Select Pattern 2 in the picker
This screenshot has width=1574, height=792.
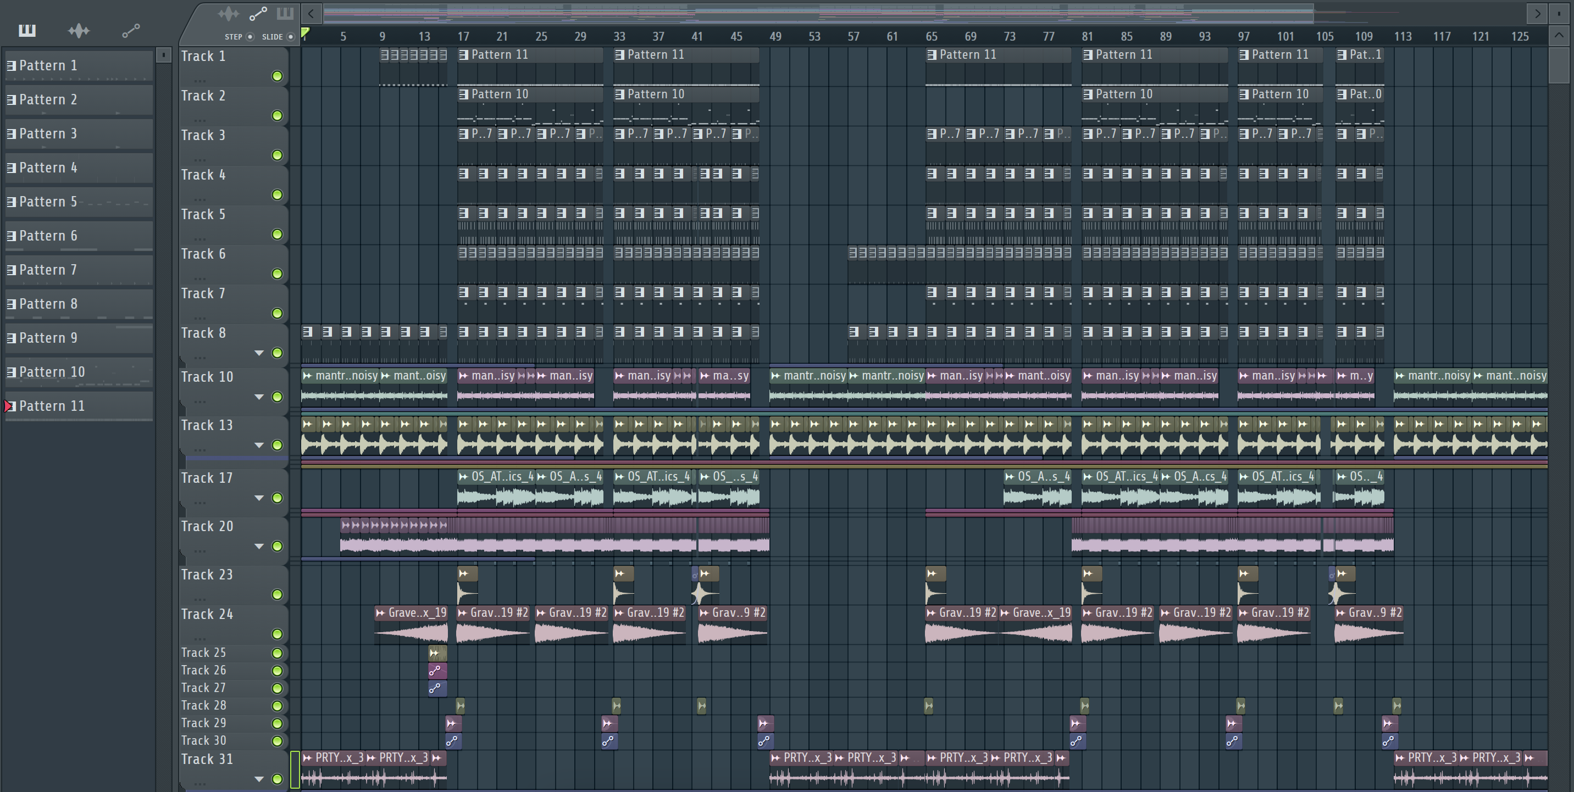(80, 99)
